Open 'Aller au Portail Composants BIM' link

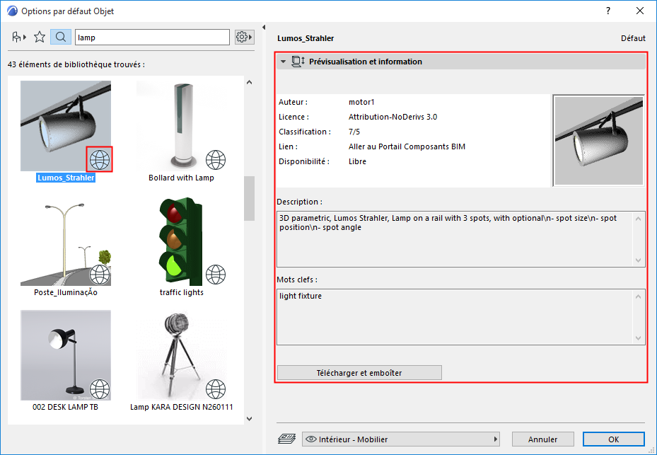pos(407,146)
